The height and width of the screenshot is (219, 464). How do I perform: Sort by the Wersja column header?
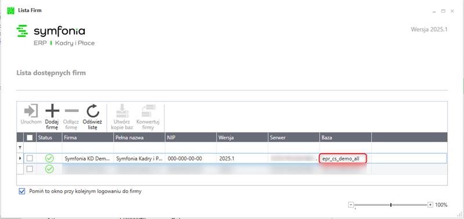[242, 137]
